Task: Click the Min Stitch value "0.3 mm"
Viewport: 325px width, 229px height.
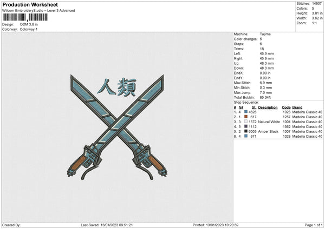Action: point(266,88)
